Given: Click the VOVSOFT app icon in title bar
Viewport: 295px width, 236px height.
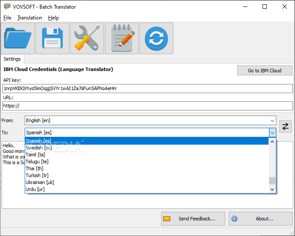Looking at the screenshot, I should pyautogui.click(x=7, y=6).
